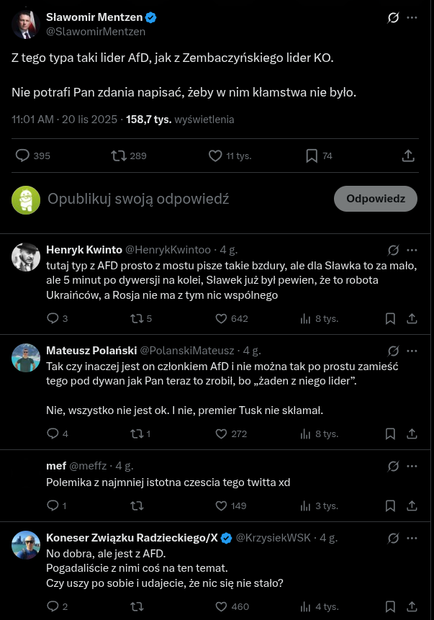Click the Odpowiedz reply button
This screenshot has width=434, height=620.
[376, 199]
